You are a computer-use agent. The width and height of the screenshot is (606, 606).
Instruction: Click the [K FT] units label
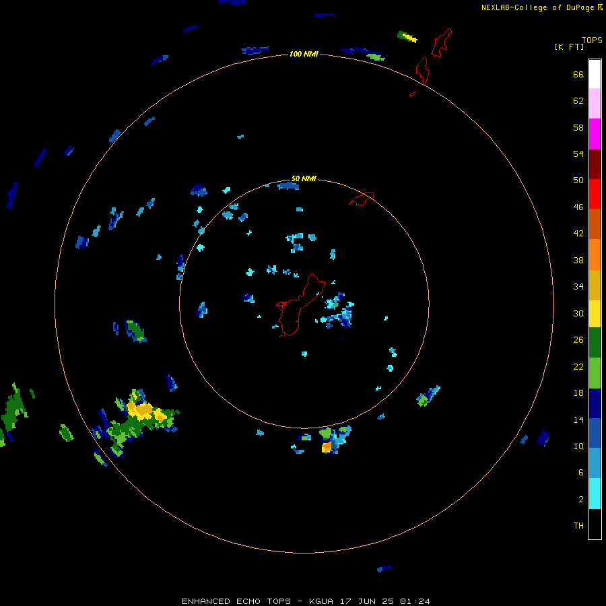point(569,47)
